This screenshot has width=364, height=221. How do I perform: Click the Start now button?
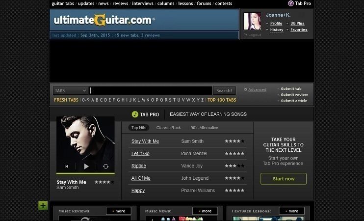pyautogui.click(x=284, y=179)
